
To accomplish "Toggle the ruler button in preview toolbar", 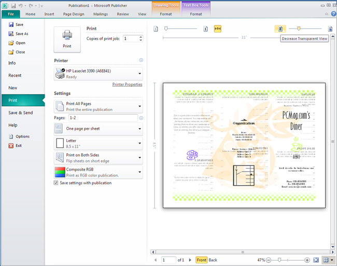I will (218, 29).
